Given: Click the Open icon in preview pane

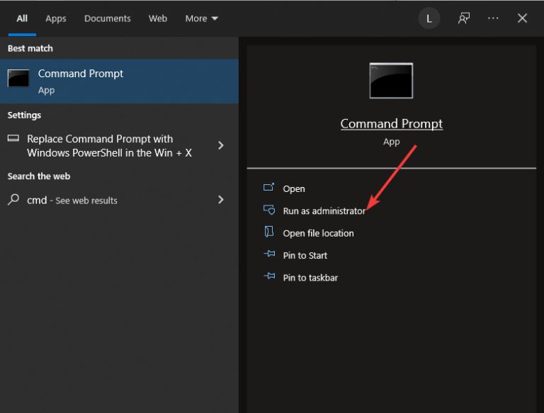Looking at the screenshot, I should tap(268, 188).
